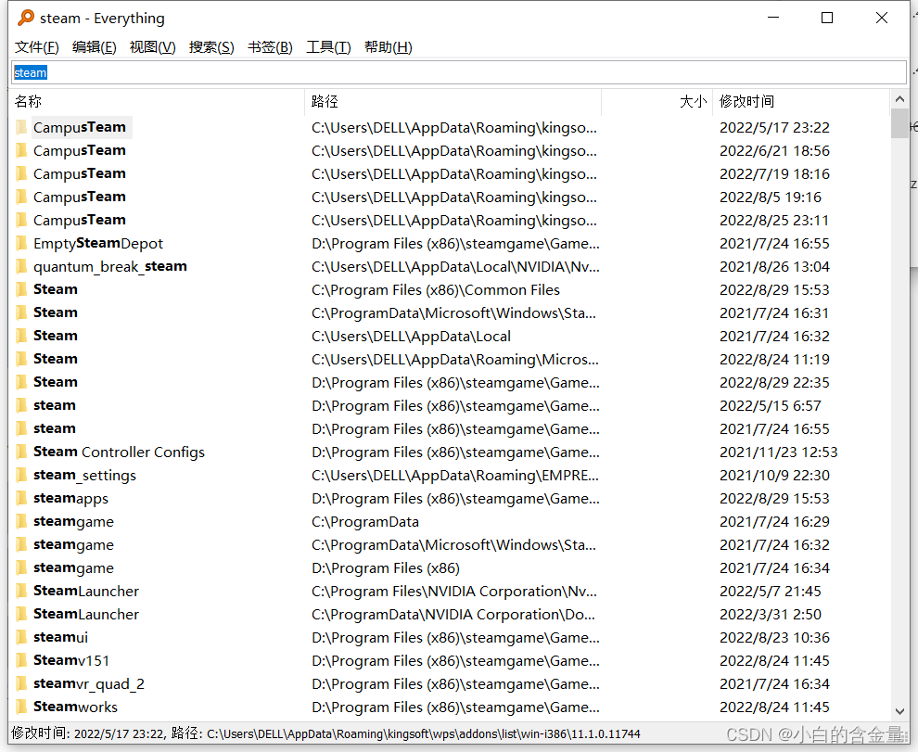
Task: Select folder icon of CampusTeam dated 2022/7/19
Action: coord(21,173)
